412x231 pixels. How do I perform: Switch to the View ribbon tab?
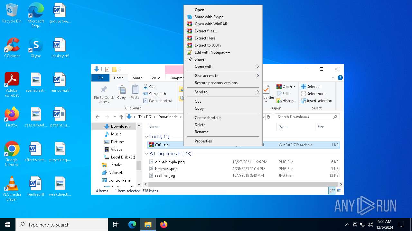point(155,78)
